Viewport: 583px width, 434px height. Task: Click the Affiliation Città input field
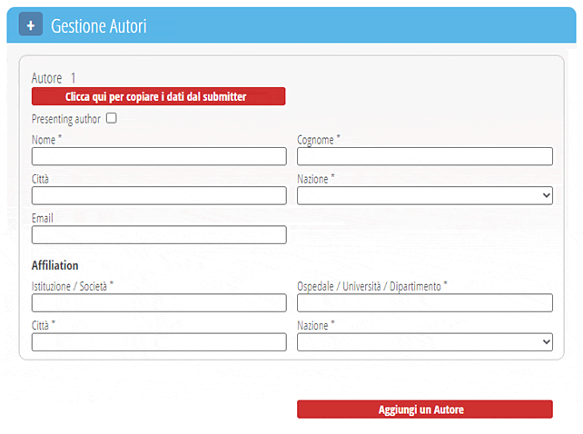(159, 342)
